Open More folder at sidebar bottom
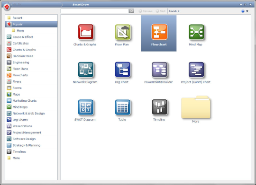 point(31,158)
